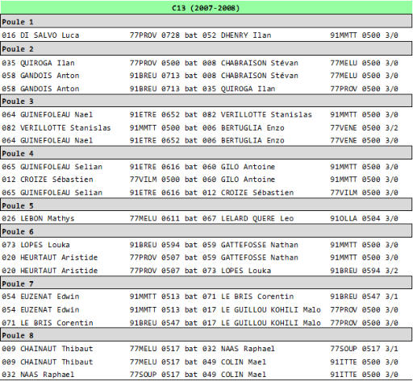Click LEBON Mathys bat LELARD QUERE row
Image resolution: width=413 pixels, height=381 pixels.
click(x=206, y=218)
